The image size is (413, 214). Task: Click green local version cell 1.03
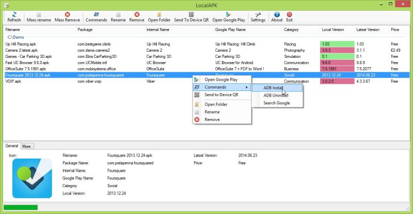click(337, 44)
